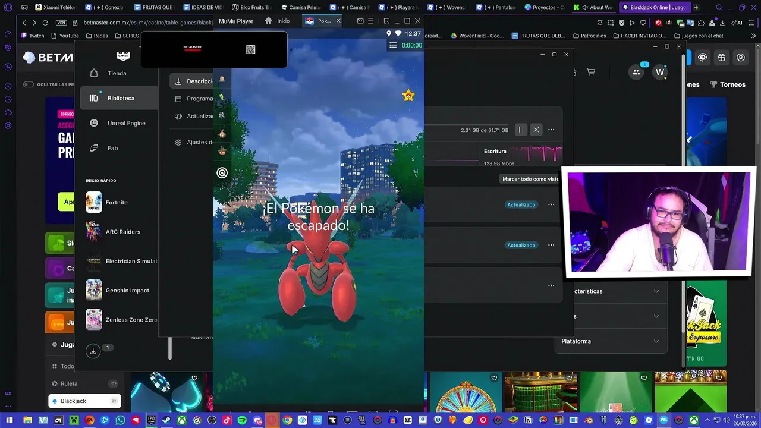Screen dimensions: 761x428
Task: Open Fab in the Epic Games sidebar
Action: pos(113,148)
